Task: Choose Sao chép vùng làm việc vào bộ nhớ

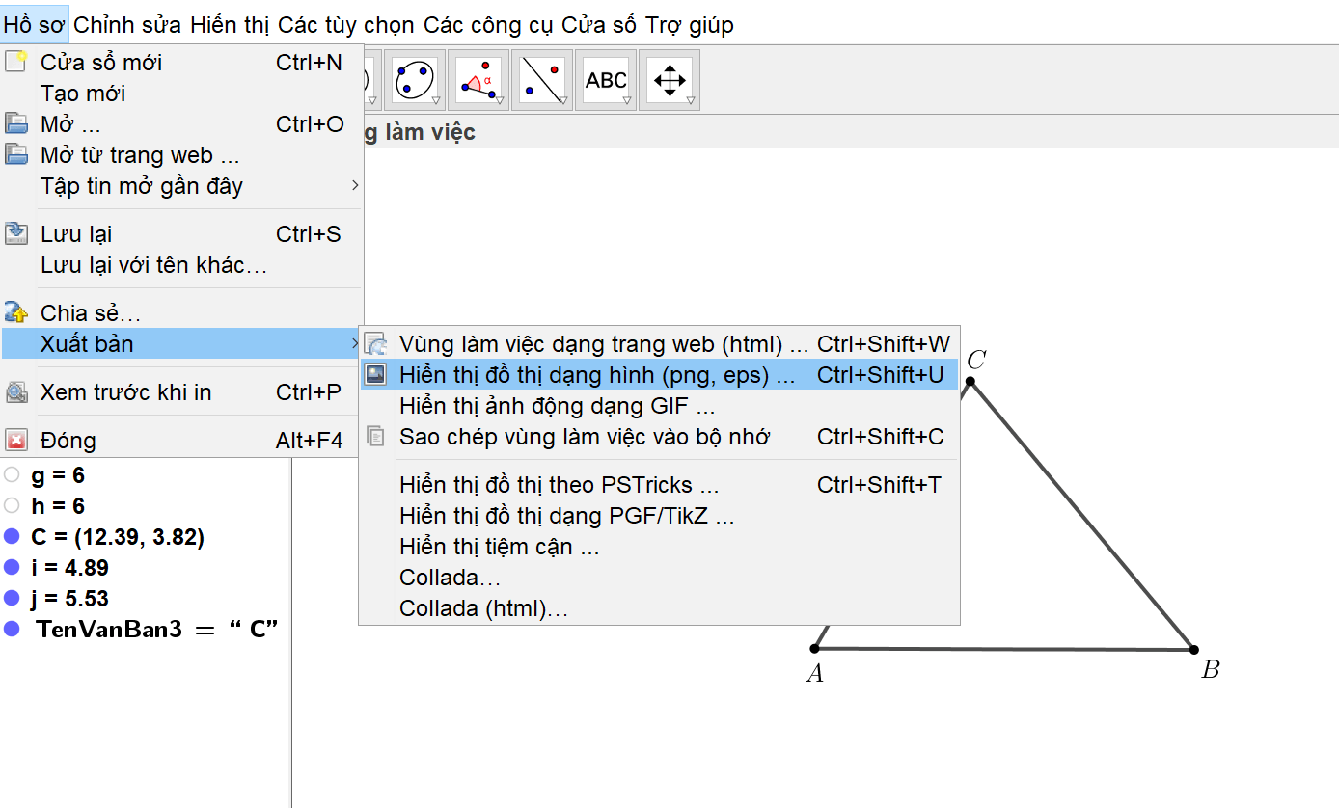Action: [660, 437]
